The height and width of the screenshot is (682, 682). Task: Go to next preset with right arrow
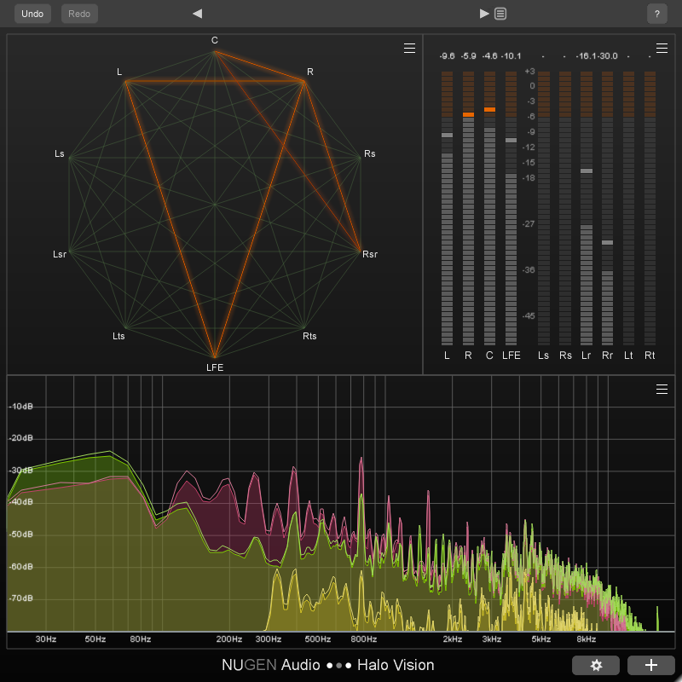click(484, 14)
